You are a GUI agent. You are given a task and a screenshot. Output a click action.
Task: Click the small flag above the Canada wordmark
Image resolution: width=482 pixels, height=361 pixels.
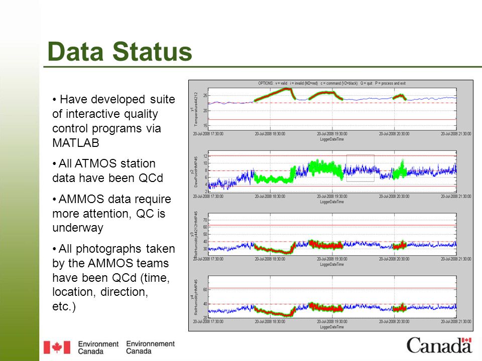[x=466, y=340]
